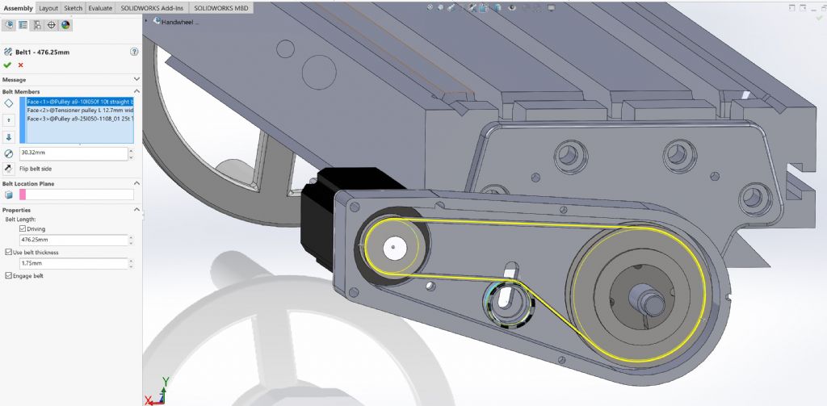Click the XYZ orientation triad
Viewport: 827px width, 406px height.
point(157,392)
